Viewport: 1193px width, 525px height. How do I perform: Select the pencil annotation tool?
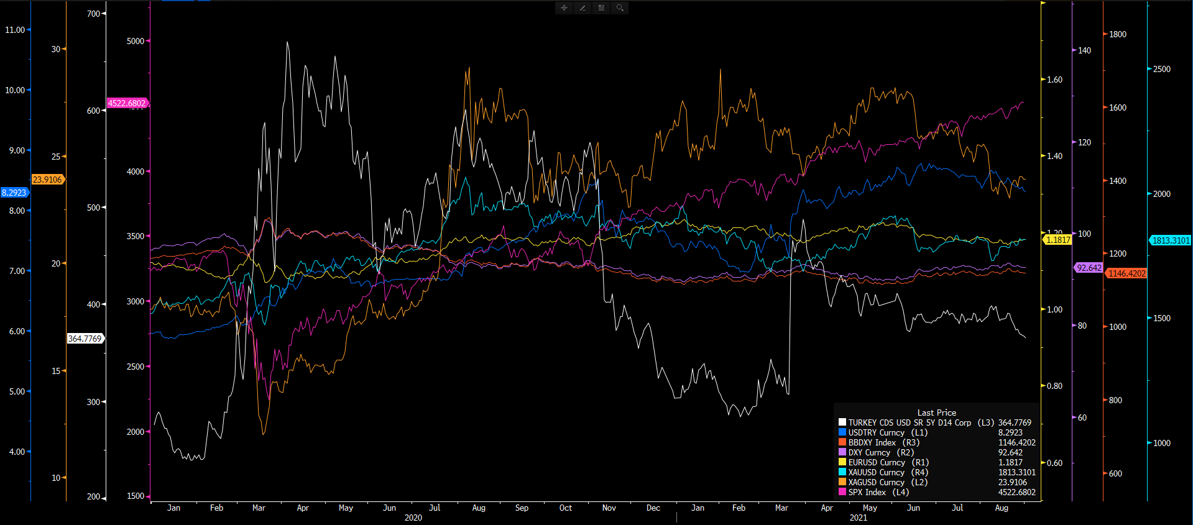coord(583,8)
